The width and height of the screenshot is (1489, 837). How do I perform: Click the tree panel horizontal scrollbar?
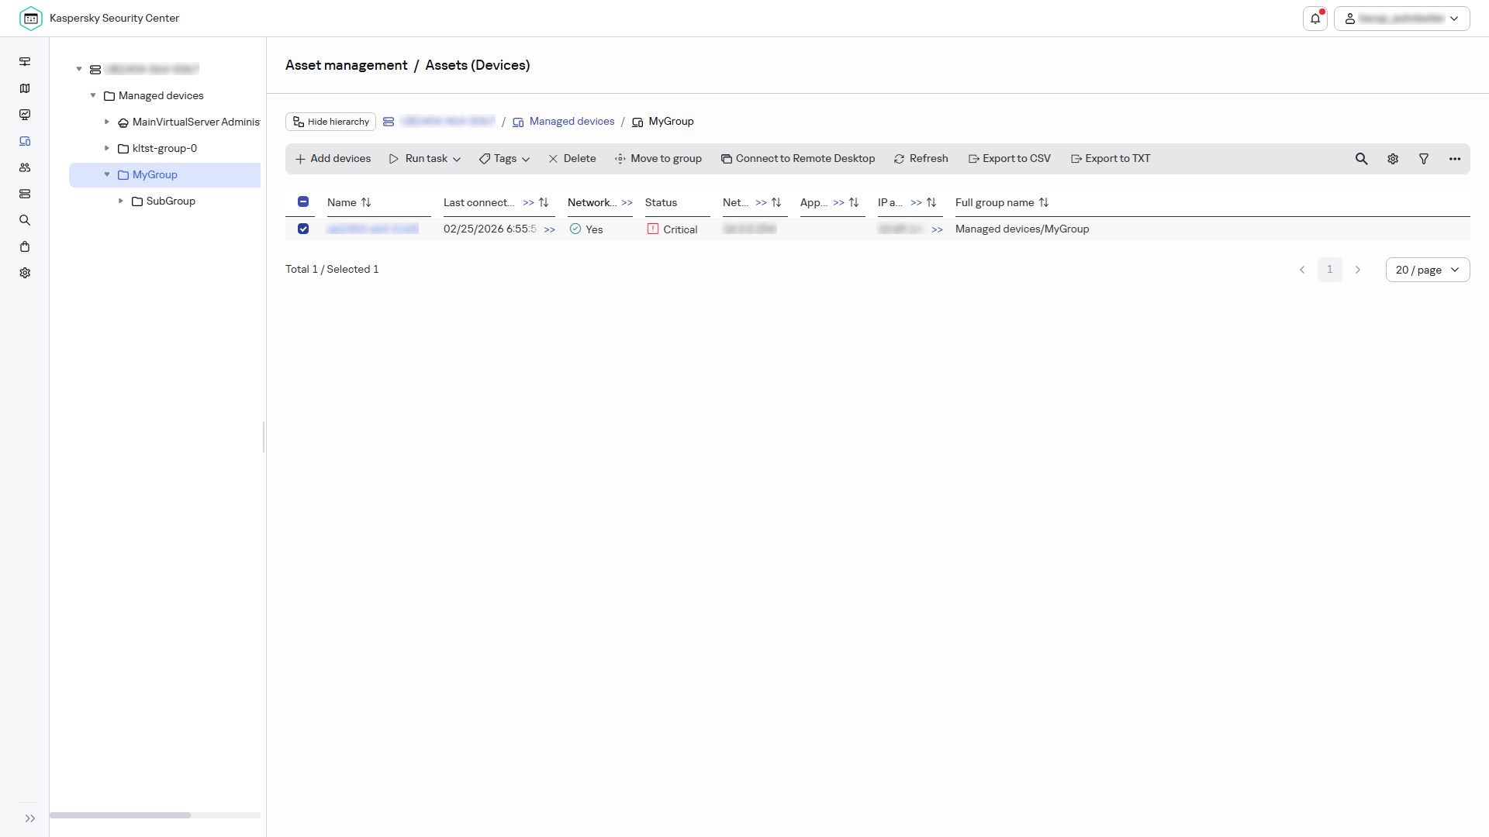[120, 815]
